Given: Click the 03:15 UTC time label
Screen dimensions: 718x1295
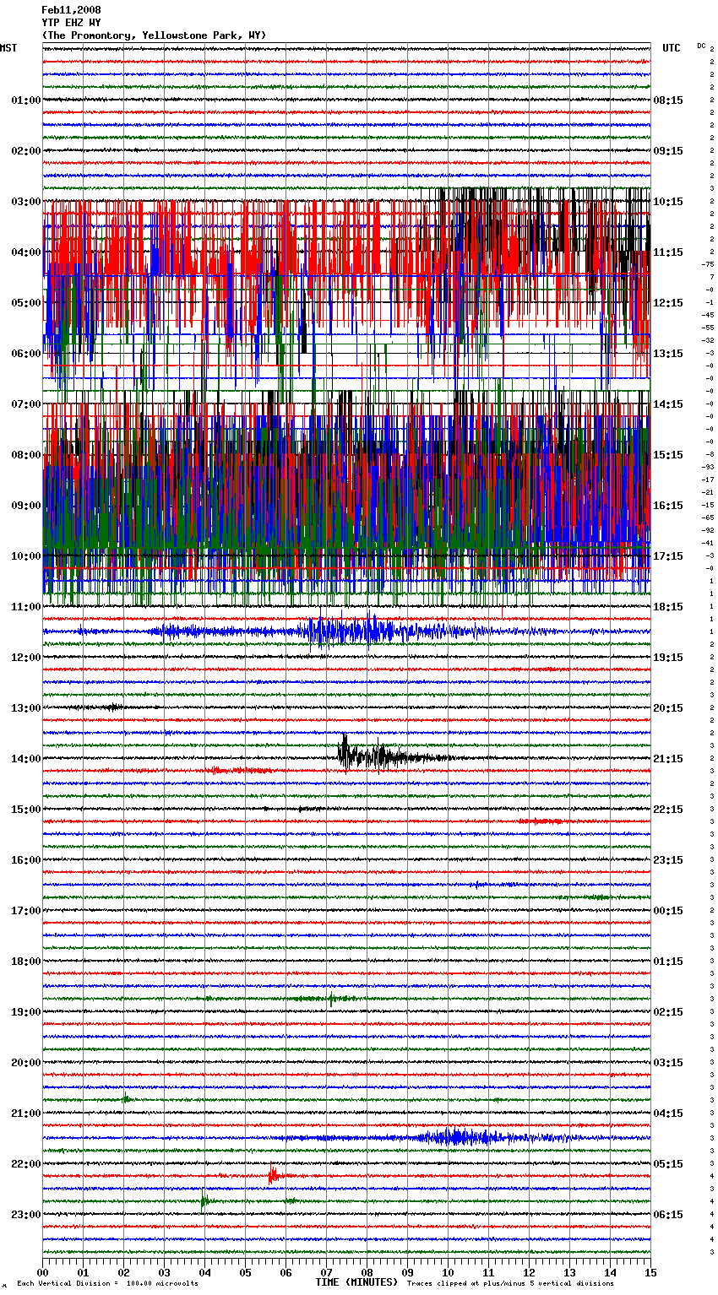Looking at the screenshot, I should pyautogui.click(x=668, y=1063).
